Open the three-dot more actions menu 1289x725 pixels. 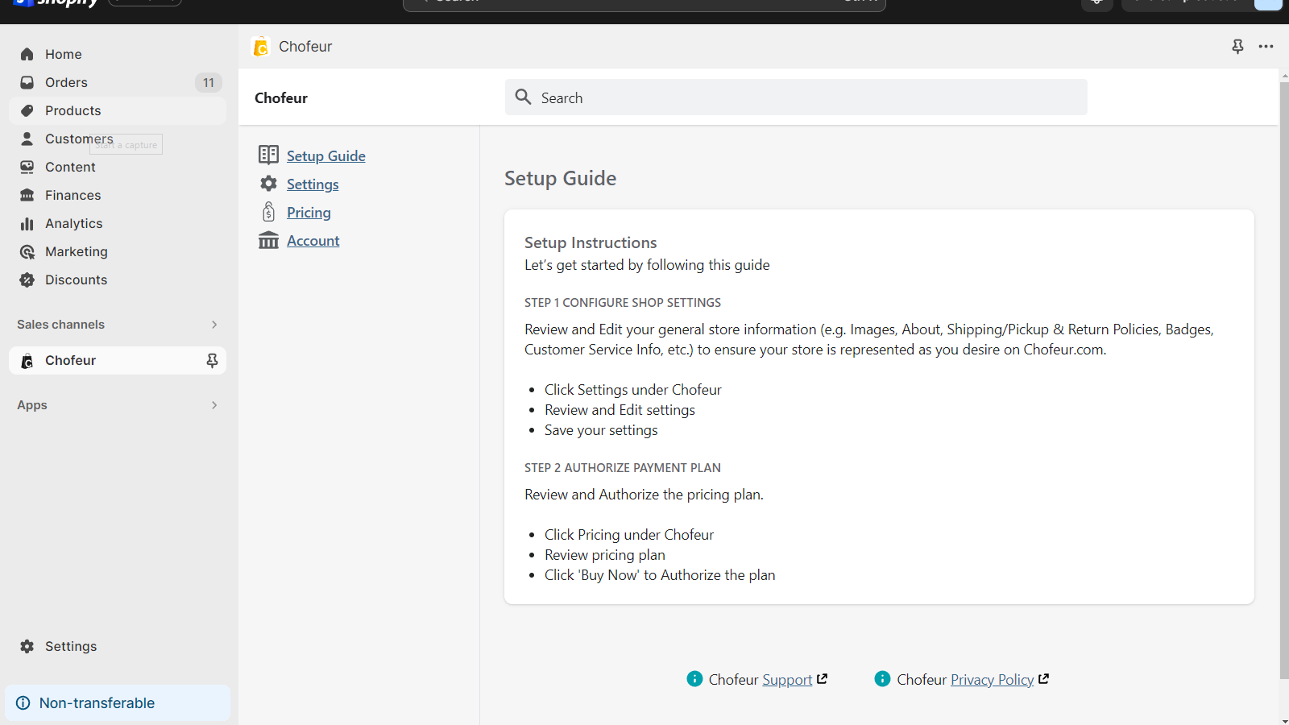[x=1266, y=47]
